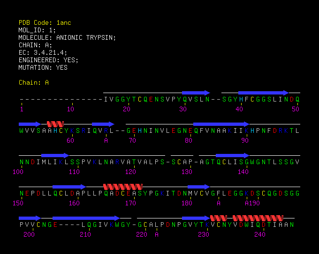Screen dimensions: 319x254
Task: Click residue number label 50
Action: 296,109
